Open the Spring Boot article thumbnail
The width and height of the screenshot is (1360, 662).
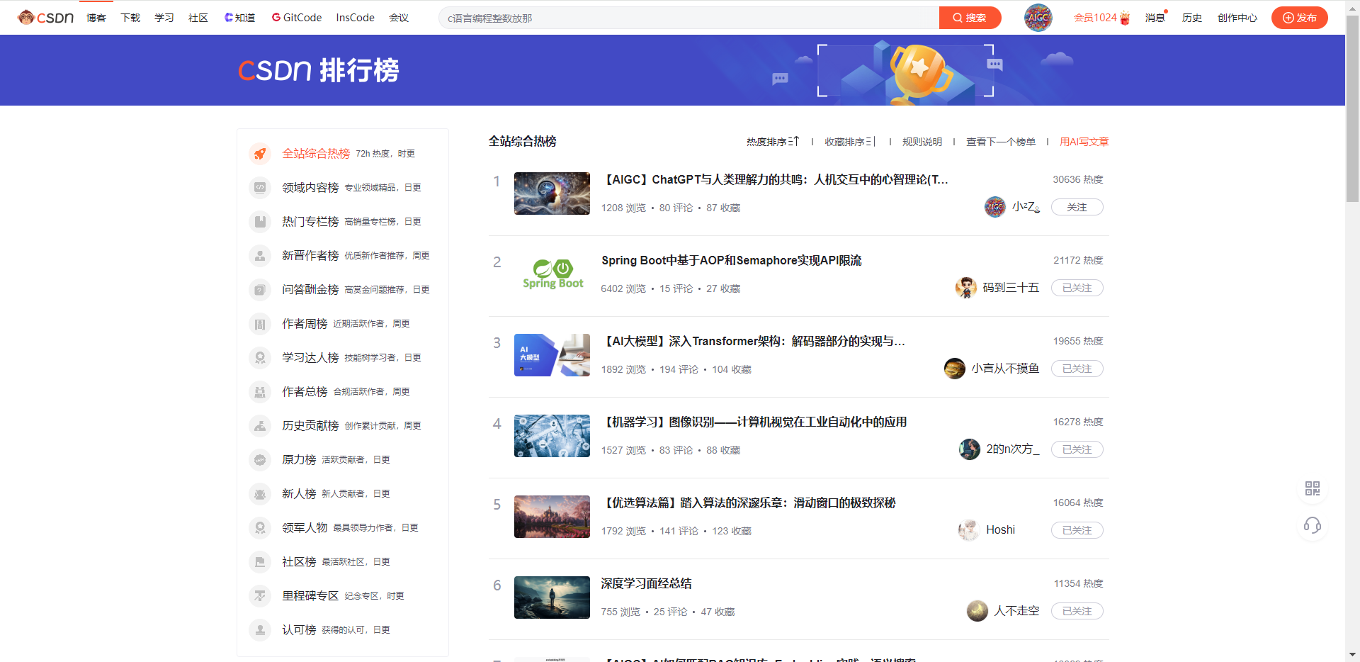[552, 274]
